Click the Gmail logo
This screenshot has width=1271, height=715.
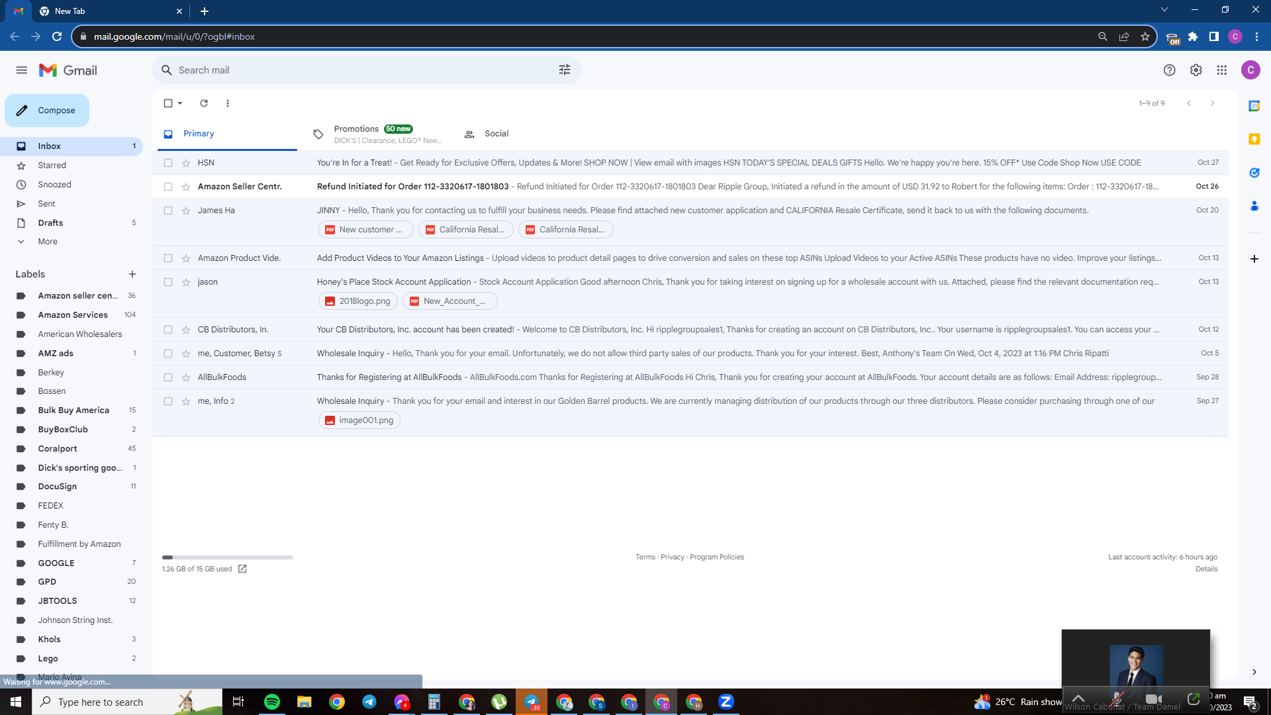click(x=68, y=70)
